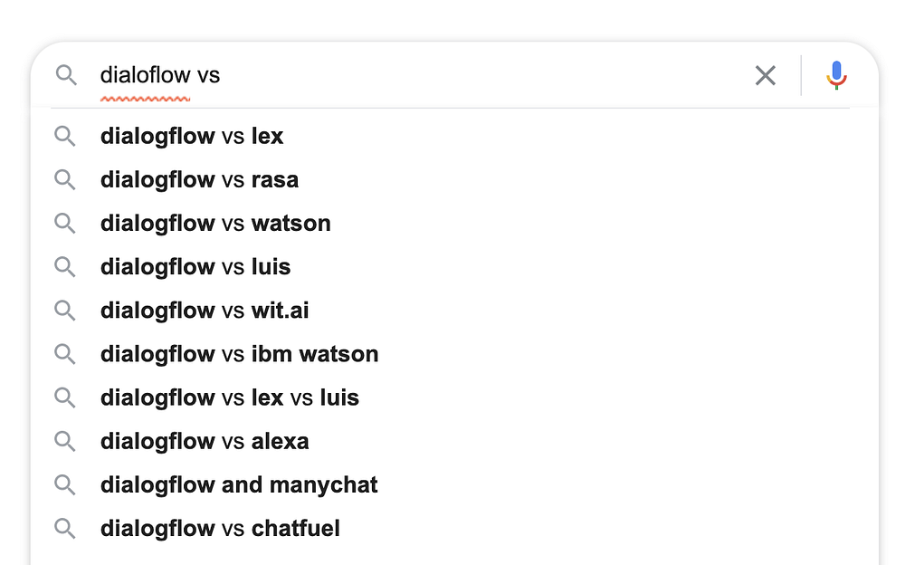Image resolution: width=905 pixels, height=565 pixels.
Task: Click the misspelled word 'dialoflow' in query
Action: (145, 75)
